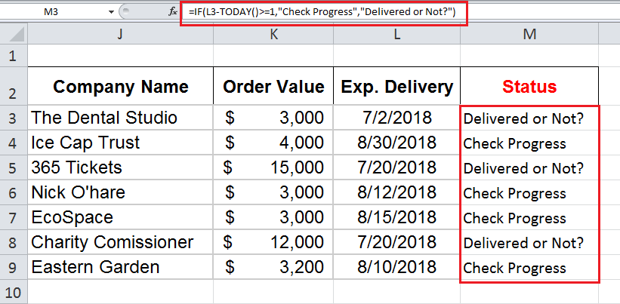The image size is (620, 304).
Task: Click Charity Comissioner company cell
Action: coord(120,242)
